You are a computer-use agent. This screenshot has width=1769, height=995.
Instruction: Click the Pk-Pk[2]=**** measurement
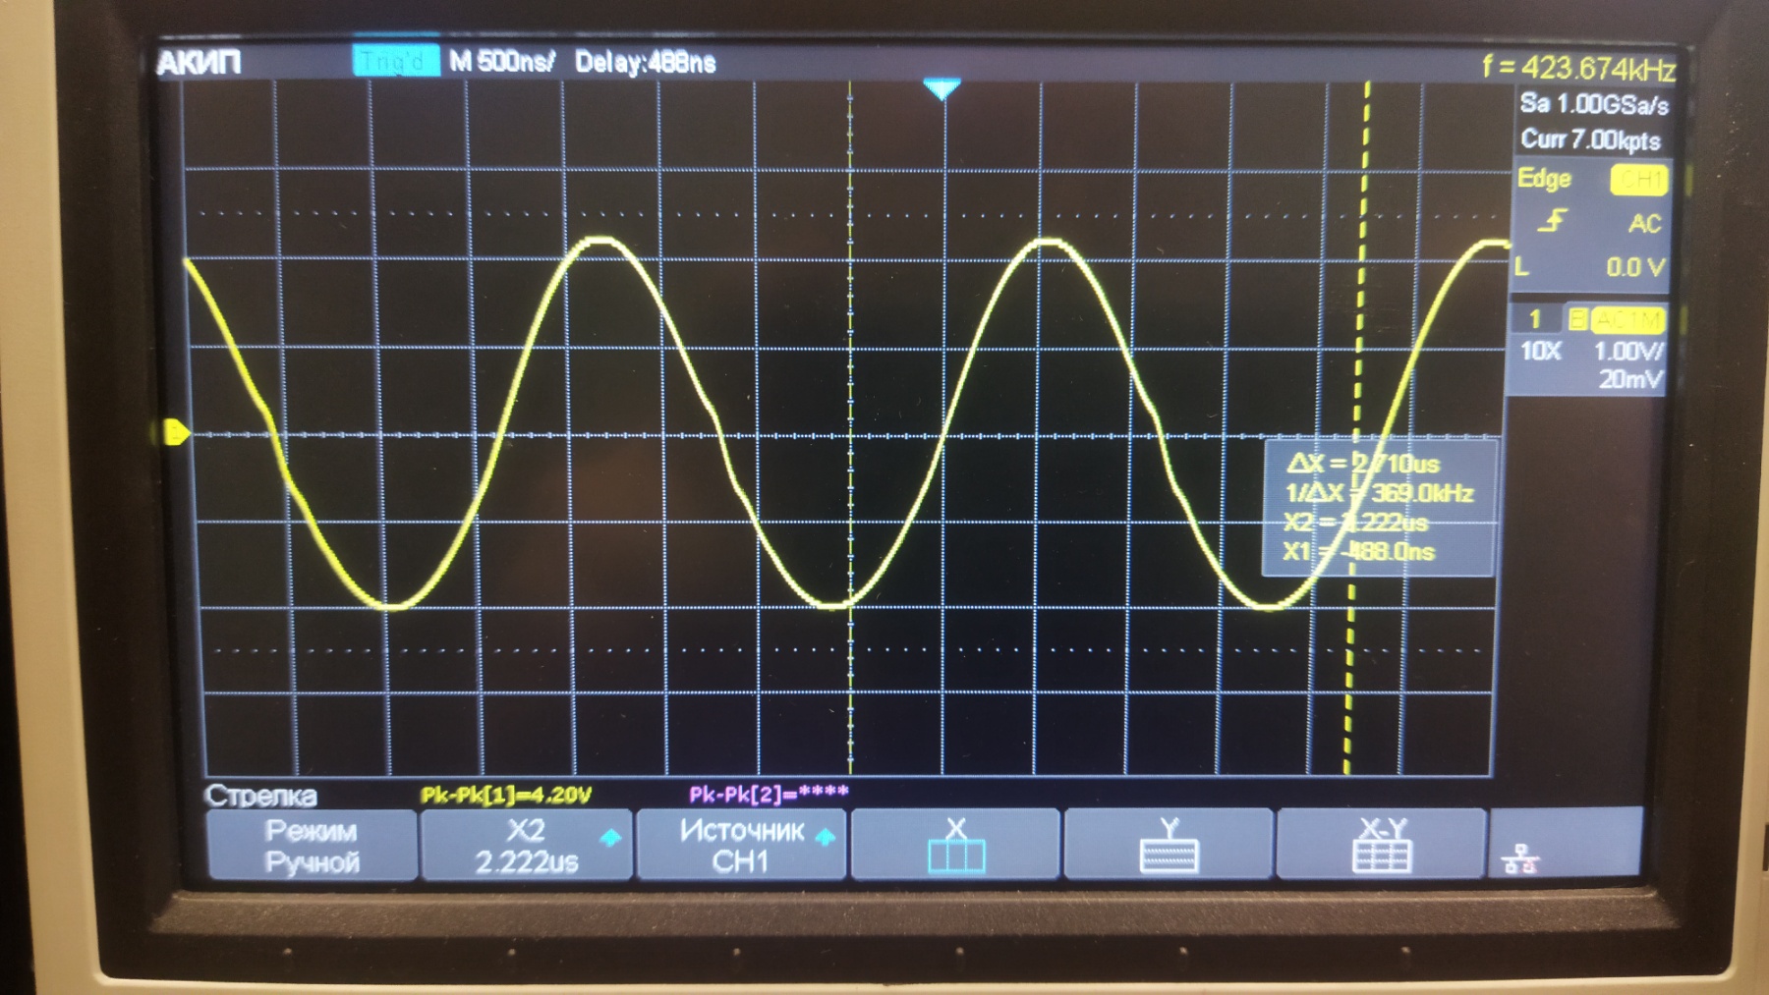point(769,794)
